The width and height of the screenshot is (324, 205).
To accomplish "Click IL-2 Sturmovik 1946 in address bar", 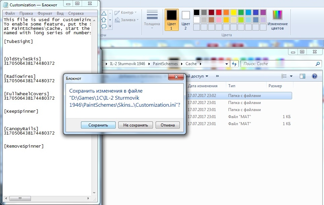I will click(x=127, y=64).
